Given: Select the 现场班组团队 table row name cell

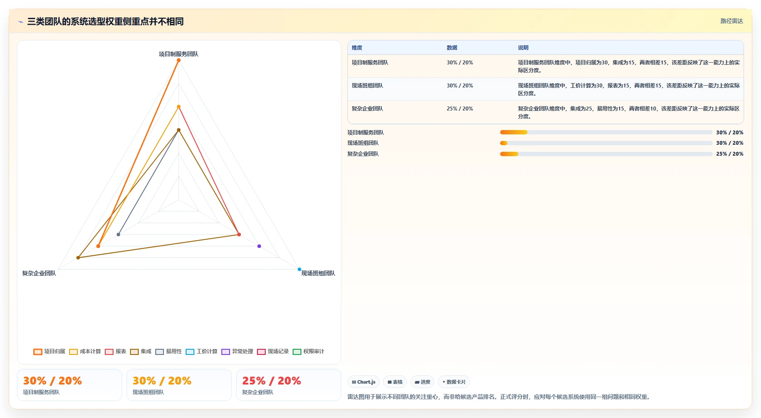Looking at the screenshot, I should pyautogui.click(x=367, y=86).
